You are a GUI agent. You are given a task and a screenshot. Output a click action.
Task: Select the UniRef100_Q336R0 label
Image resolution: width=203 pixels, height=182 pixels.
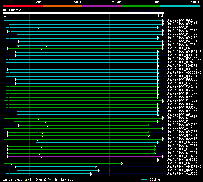click(182, 108)
